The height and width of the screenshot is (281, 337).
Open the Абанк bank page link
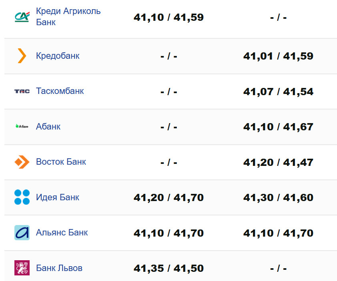(48, 127)
